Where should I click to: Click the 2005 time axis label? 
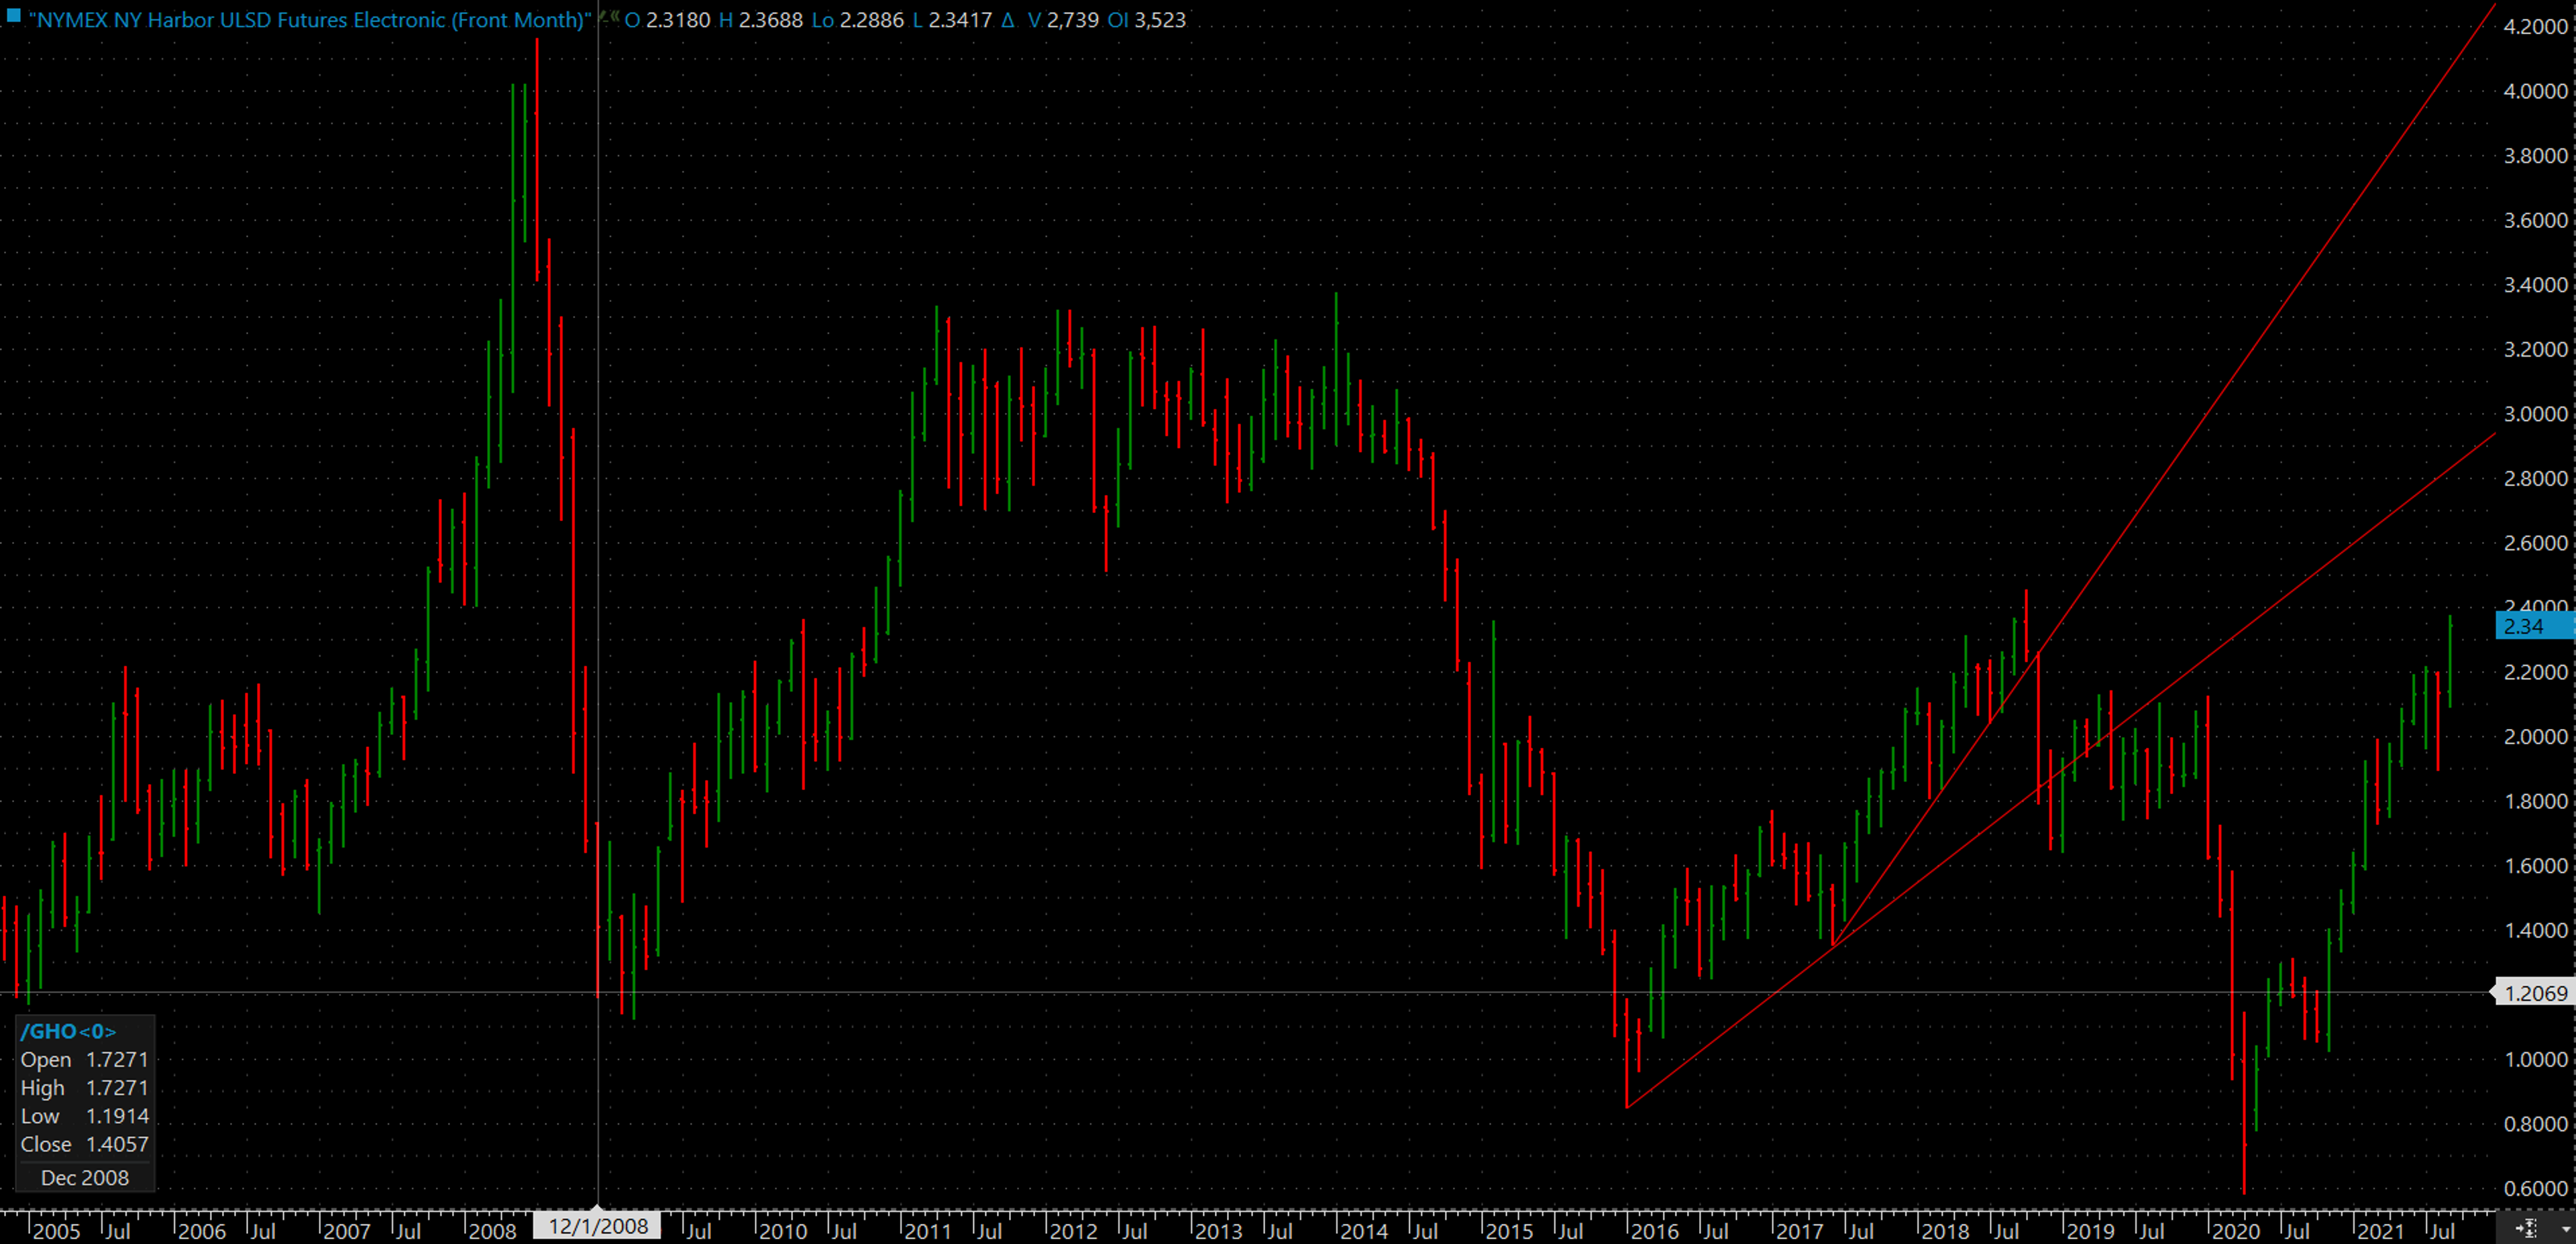tap(56, 1231)
